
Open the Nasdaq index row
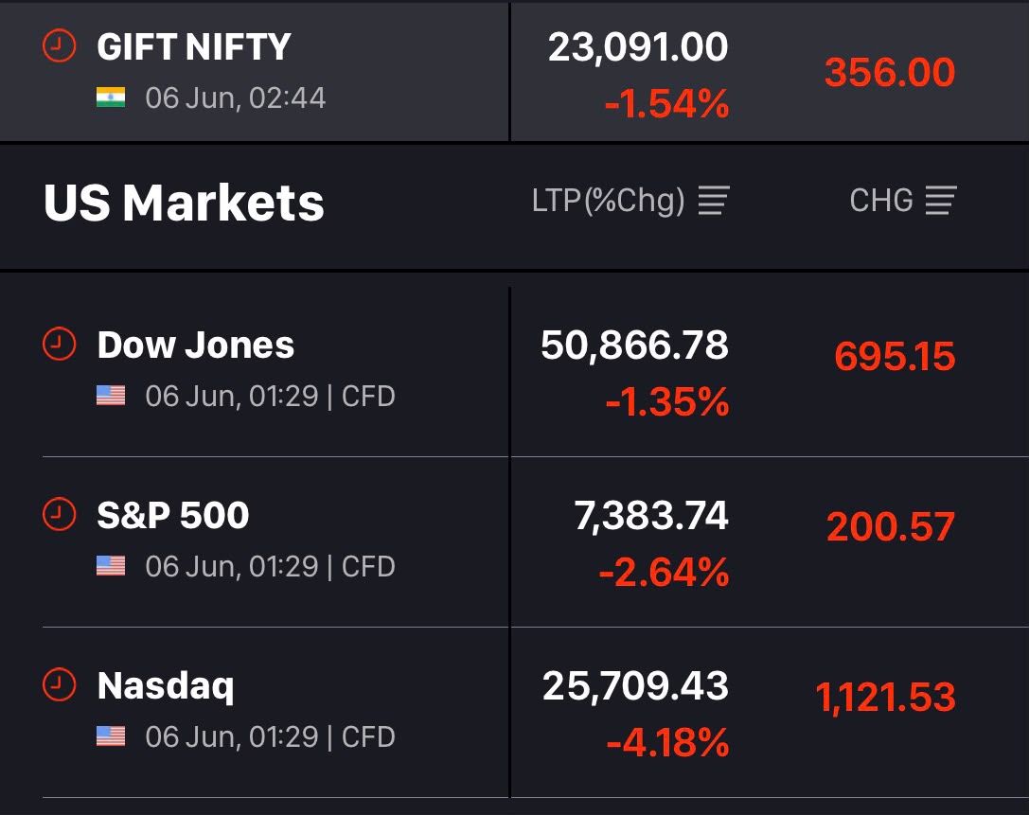tap(515, 713)
